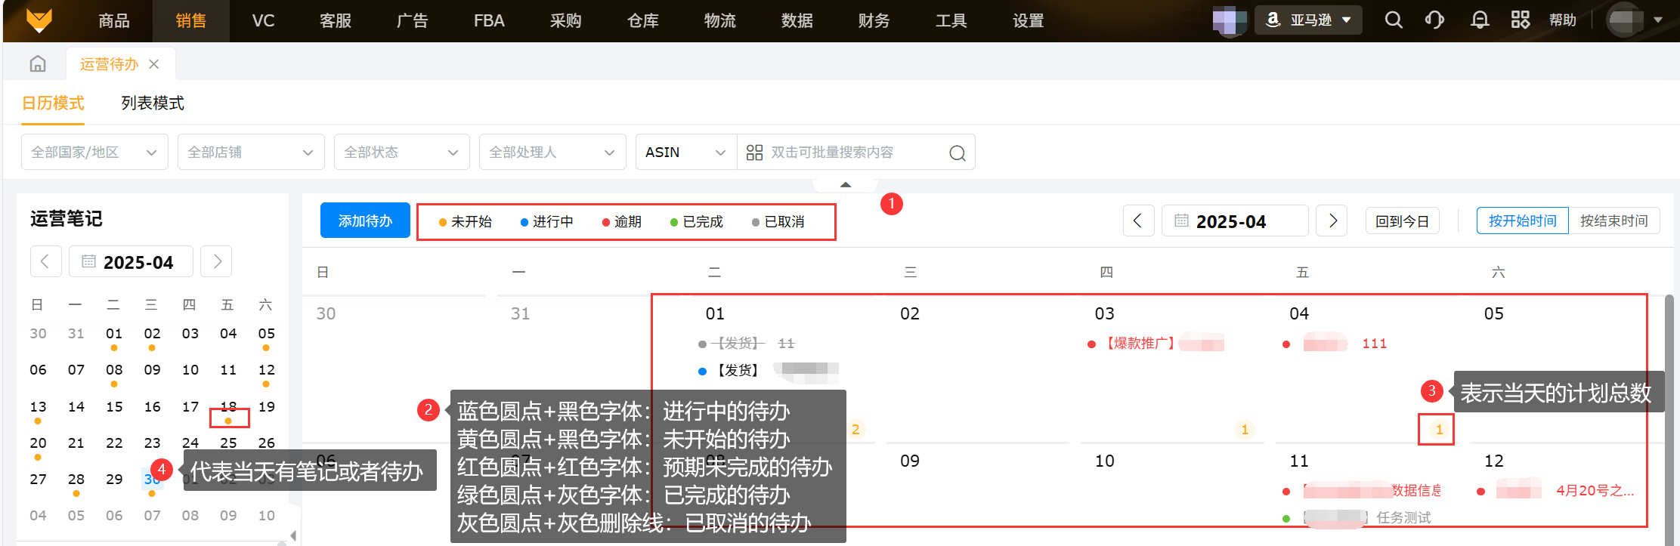
Task: Switch to 日历模式 tab
Action: pos(53,103)
